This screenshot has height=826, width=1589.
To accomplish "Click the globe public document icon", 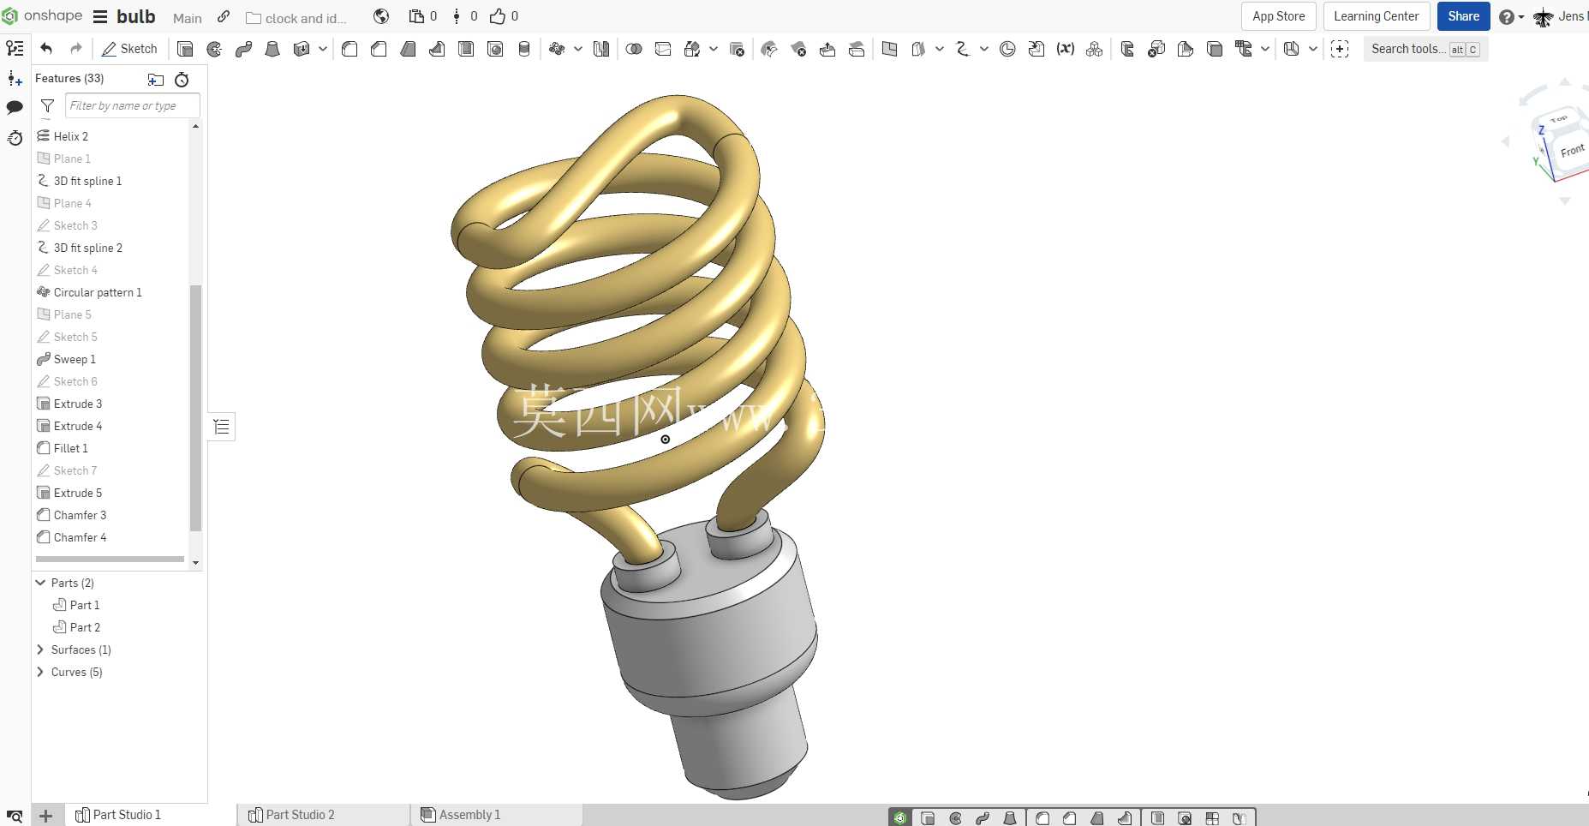I will 382,16.
